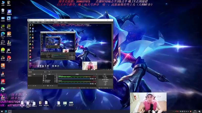Open the iTools4 desktop shortcut
Image resolution: width=202 pixels, height=113 pixels.
9,19
